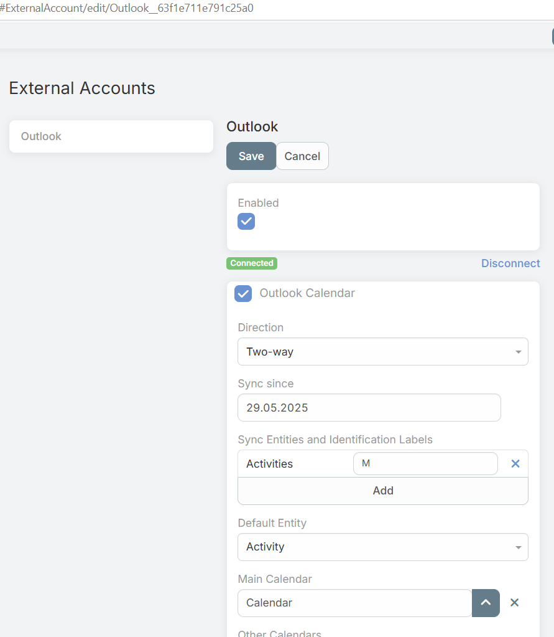
Task: Click the Outlook Calendar label
Action: tap(307, 293)
